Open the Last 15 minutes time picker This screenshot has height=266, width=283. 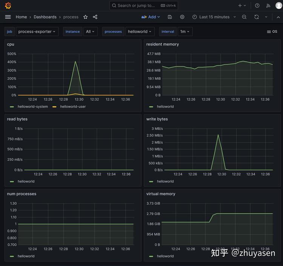214,17
